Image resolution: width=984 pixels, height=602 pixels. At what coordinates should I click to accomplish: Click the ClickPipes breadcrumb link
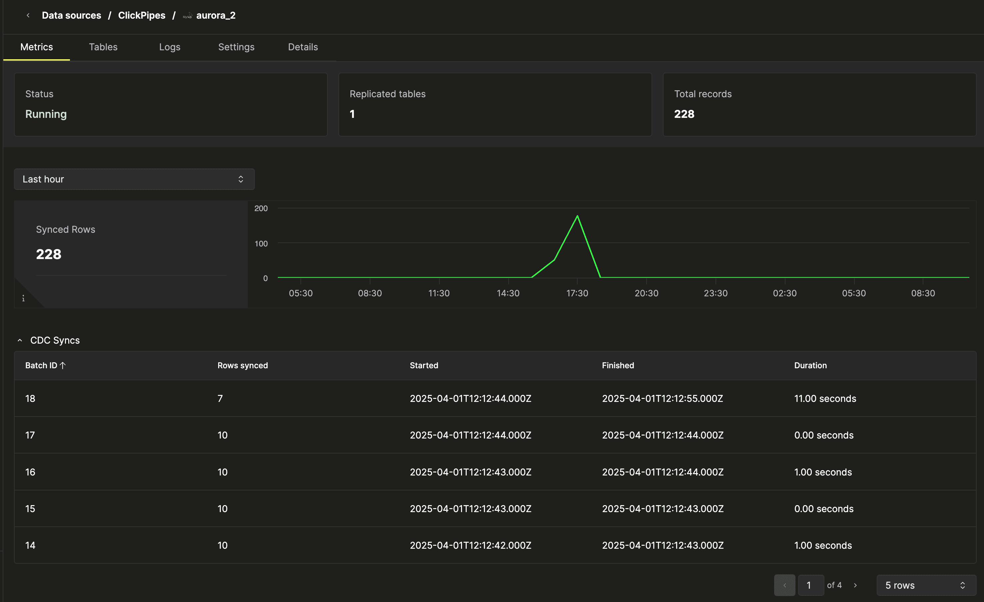point(141,15)
